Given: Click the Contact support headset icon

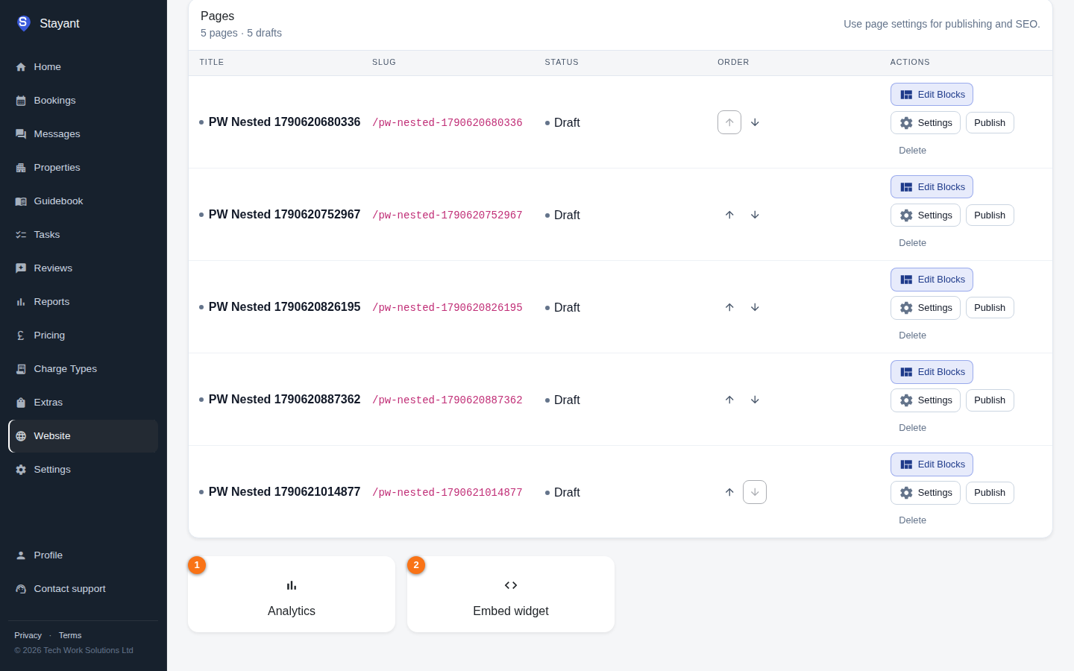Looking at the screenshot, I should click(x=21, y=589).
